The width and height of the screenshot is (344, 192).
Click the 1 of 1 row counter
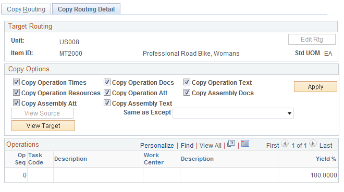[x=299, y=146]
